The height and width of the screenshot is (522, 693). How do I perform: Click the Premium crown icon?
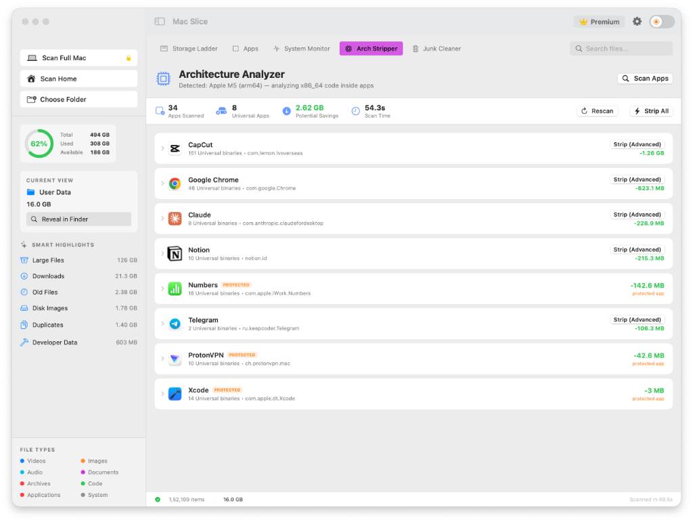click(x=583, y=22)
